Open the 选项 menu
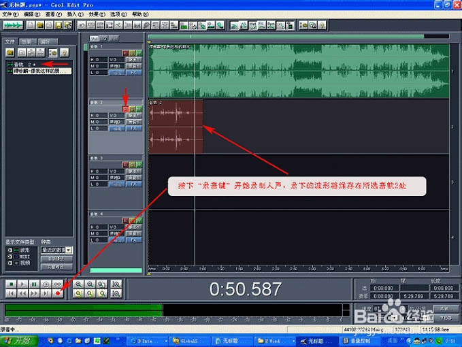462x347 pixels. tap(118, 14)
